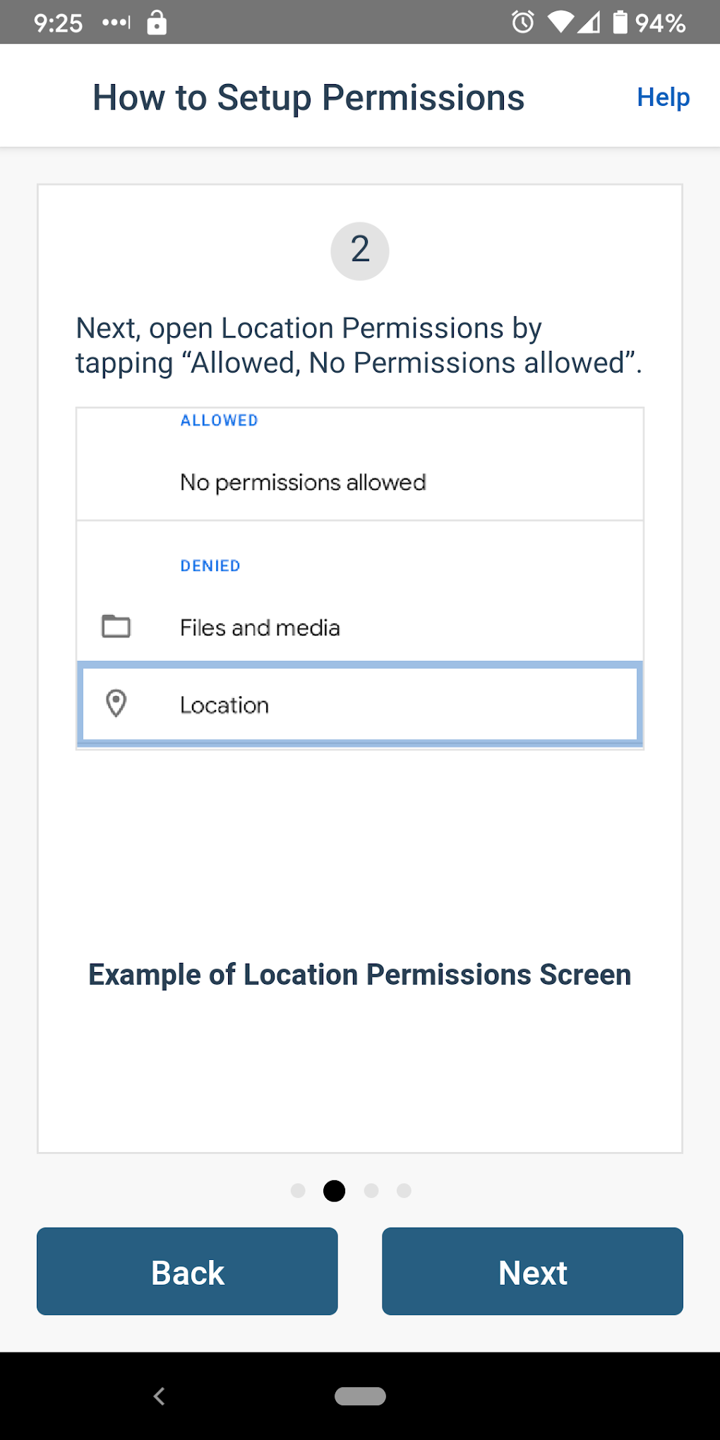Image resolution: width=720 pixels, height=1440 pixels.
Task: Tap the battery status icon
Action: pyautogui.click(x=620, y=23)
